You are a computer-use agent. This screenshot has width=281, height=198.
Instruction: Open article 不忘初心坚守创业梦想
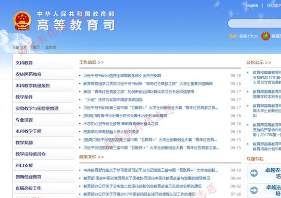[121, 124]
